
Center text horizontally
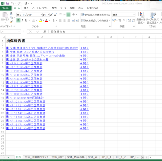[x=64, y=20]
